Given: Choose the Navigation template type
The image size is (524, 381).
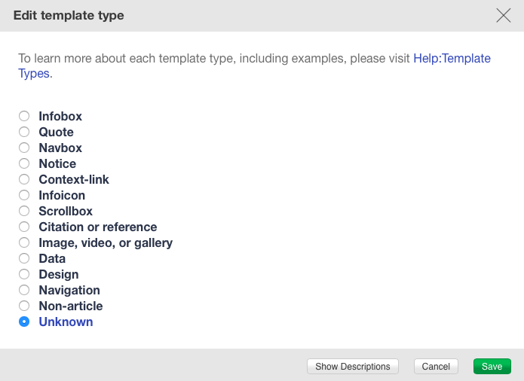Looking at the screenshot, I should click(x=24, y=291).
